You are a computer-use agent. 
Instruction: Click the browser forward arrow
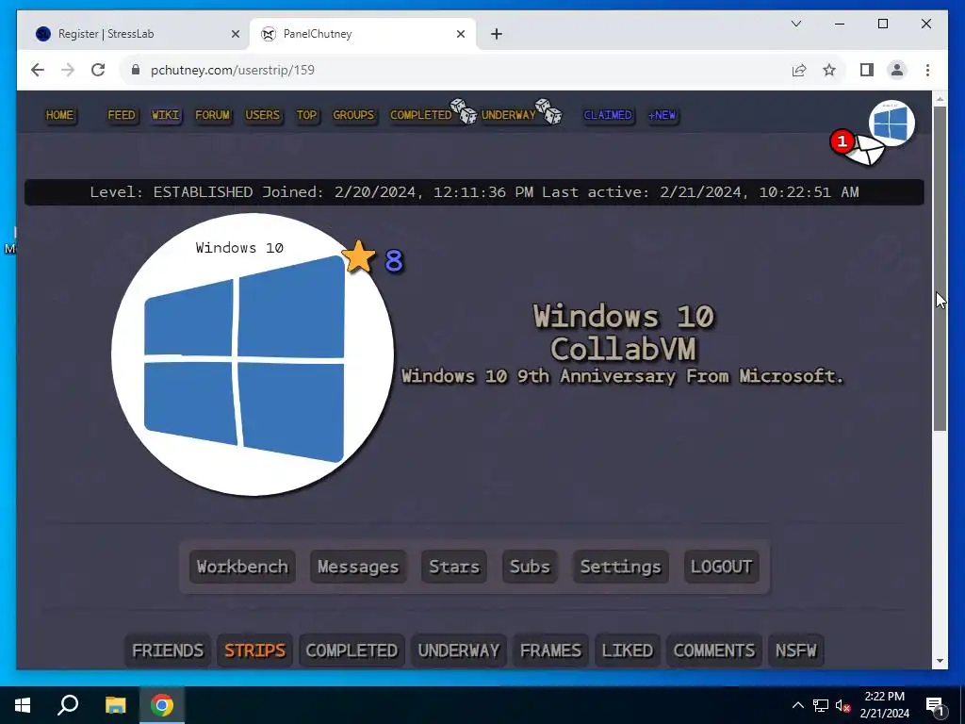(x=68, y=70)
